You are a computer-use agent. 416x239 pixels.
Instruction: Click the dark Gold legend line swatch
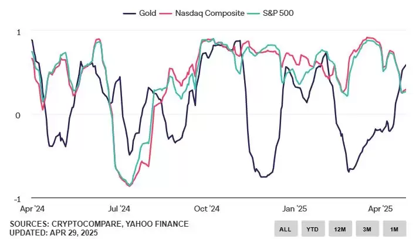click(129, 12)
